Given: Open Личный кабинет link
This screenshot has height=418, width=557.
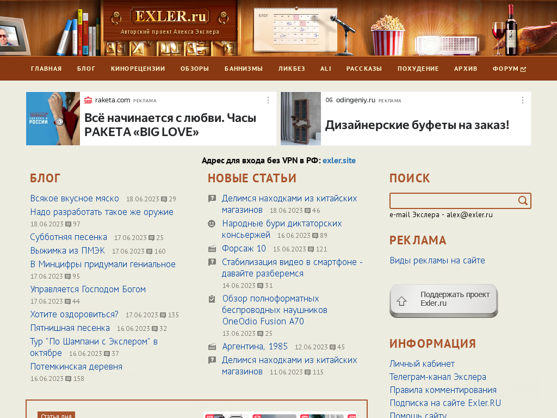Looking at the screenshot, I should point(422,364).
